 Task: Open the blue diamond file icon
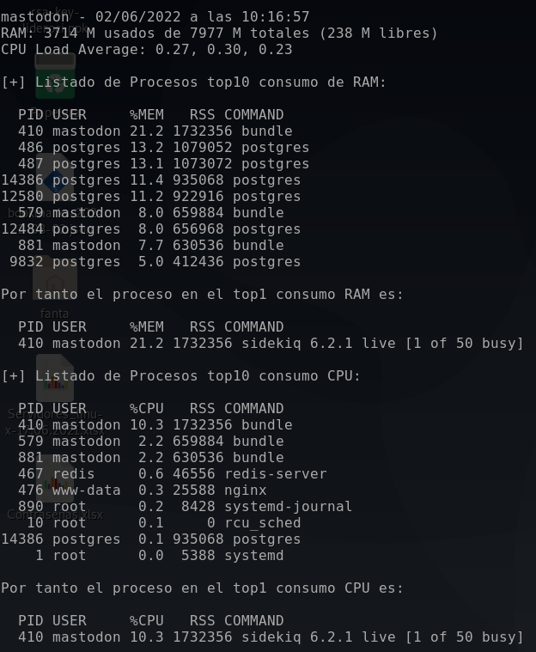pyautogui.click(x=55, y=180)
